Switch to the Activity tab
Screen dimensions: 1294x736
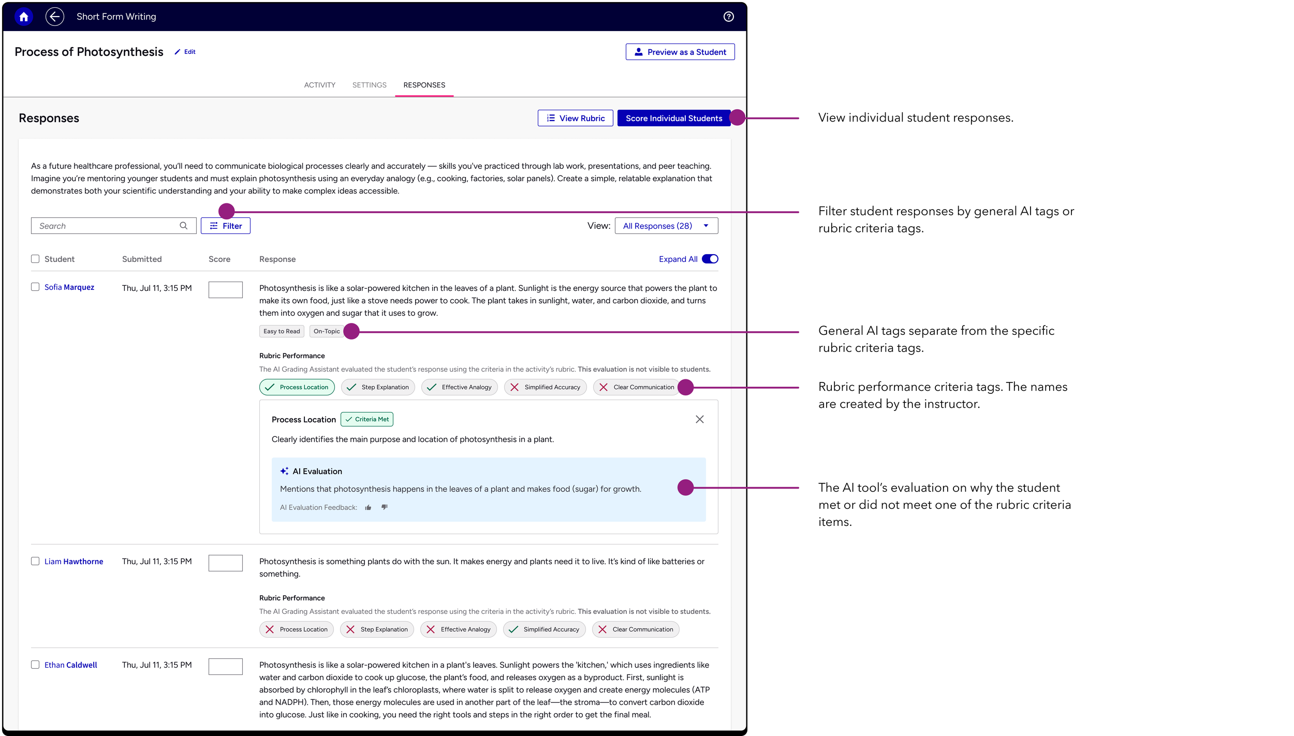pos(319,85)
